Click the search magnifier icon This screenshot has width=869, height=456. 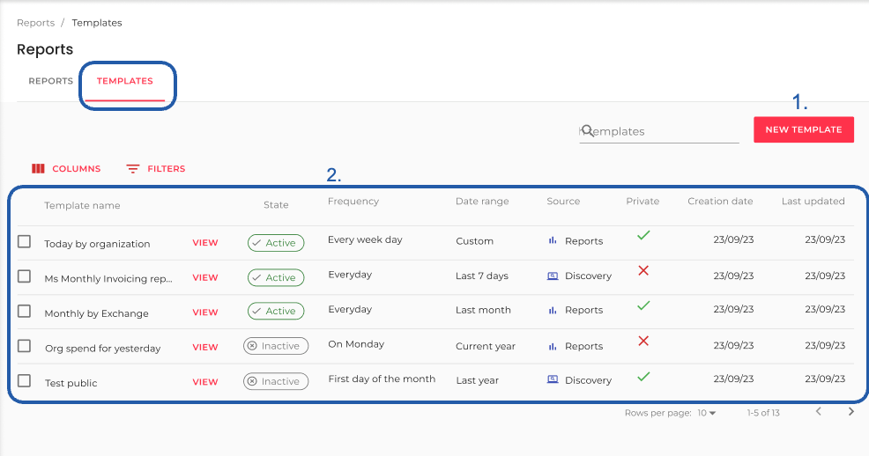click(x=587, y=130)
